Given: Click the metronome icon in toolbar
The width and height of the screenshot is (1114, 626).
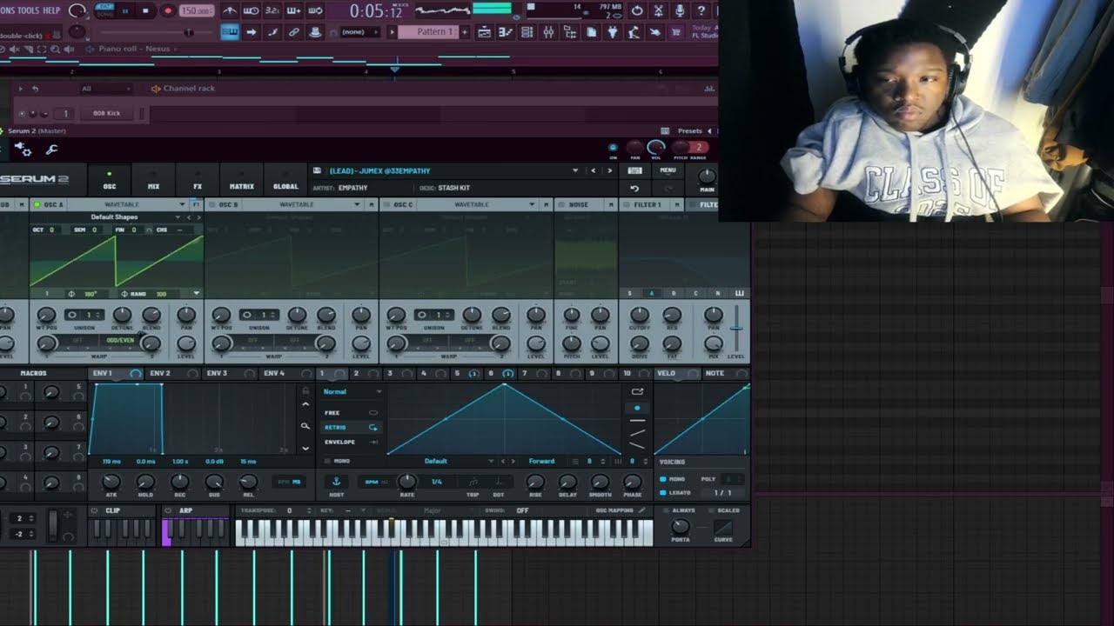Looking at the screenshot, I should point(229,10).
